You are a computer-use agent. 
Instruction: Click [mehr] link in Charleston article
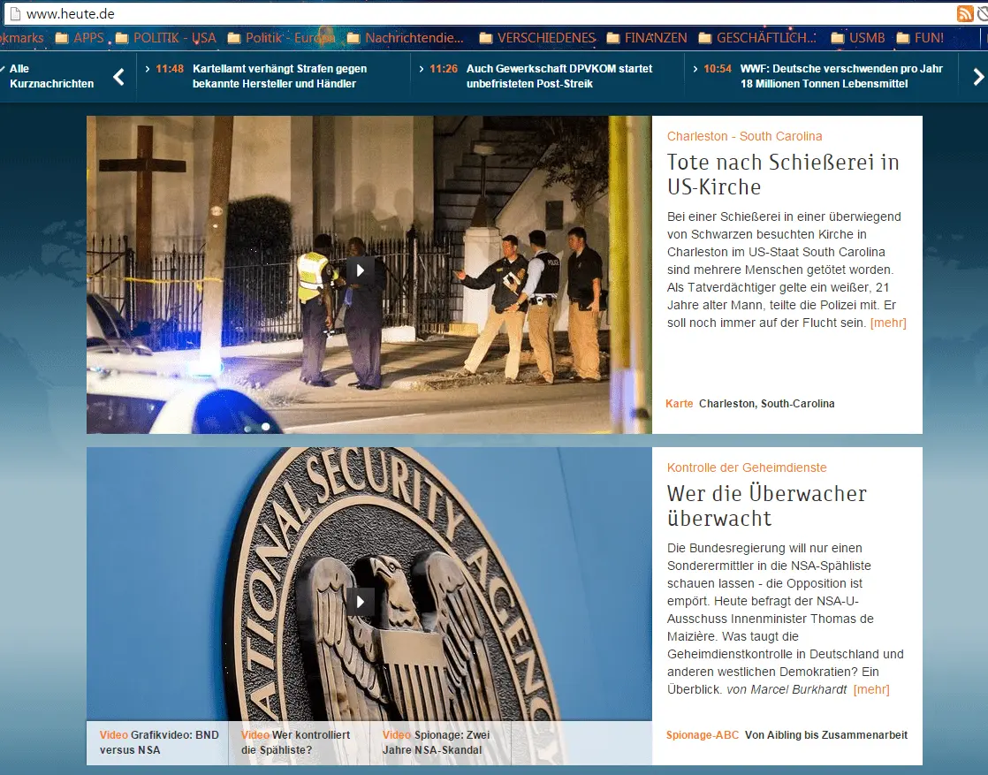click(888, 323)
